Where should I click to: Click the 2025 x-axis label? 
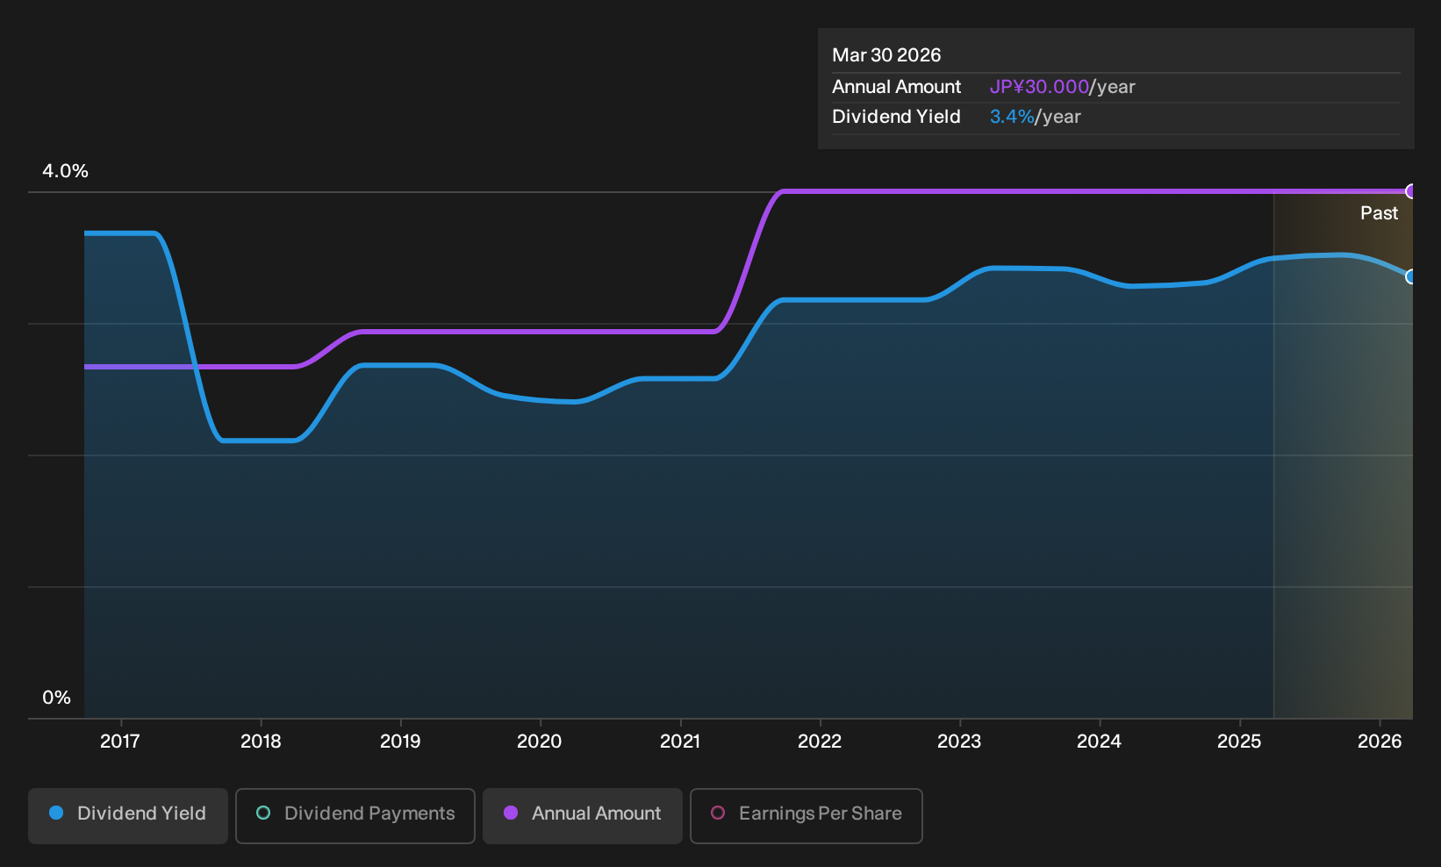point(1239,742)
